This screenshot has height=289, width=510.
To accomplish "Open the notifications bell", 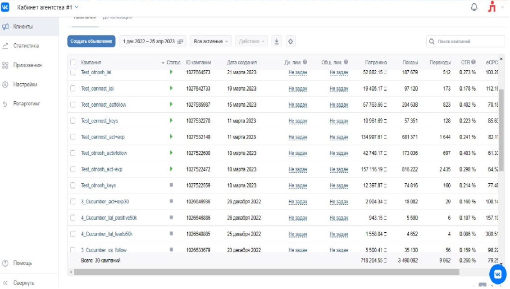I will pos(474,7).
